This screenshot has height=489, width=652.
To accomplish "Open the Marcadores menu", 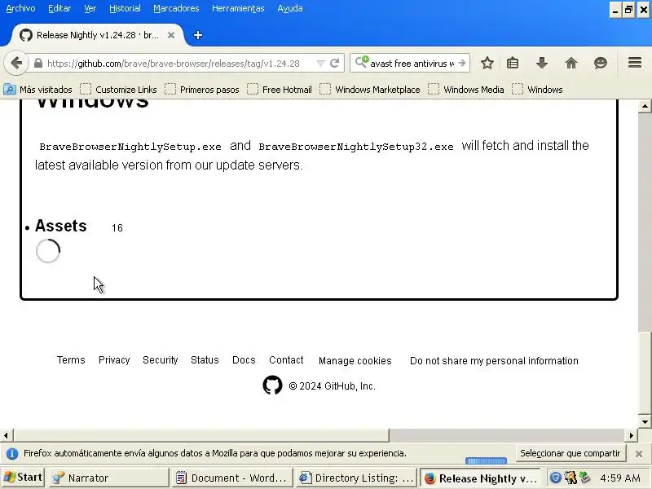I will [176, 8].
